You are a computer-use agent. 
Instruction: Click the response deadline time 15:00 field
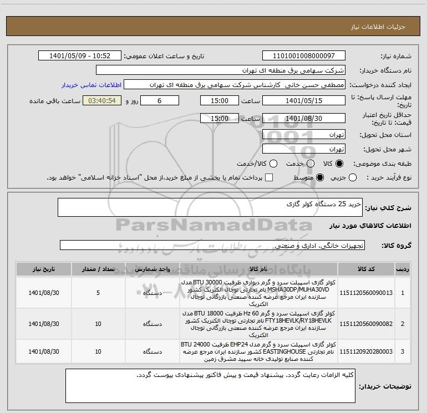tap(220, 100)
